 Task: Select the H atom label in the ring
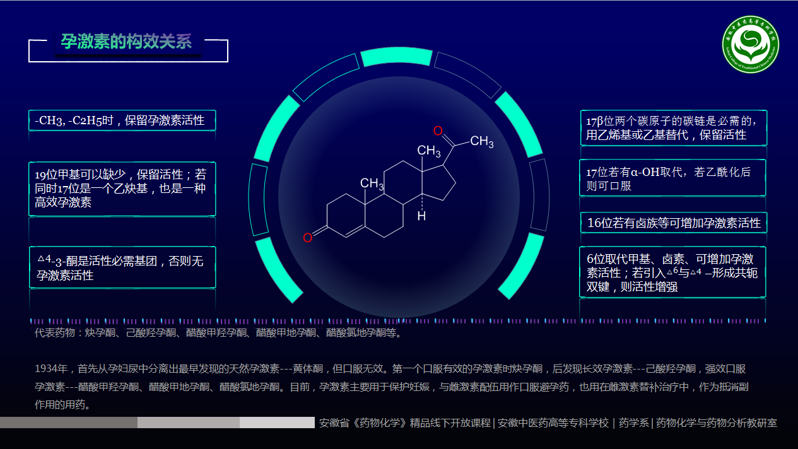(x=420, y=216)
